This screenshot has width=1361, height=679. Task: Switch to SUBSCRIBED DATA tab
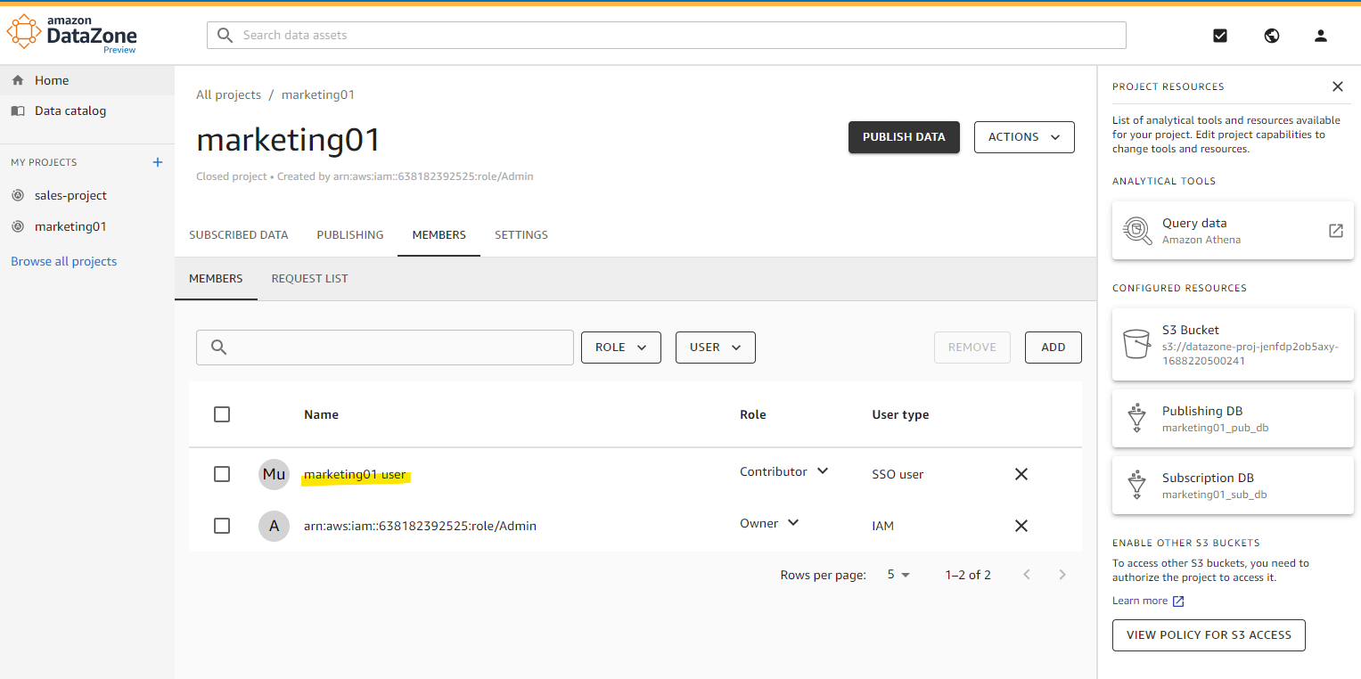(239, 235)
